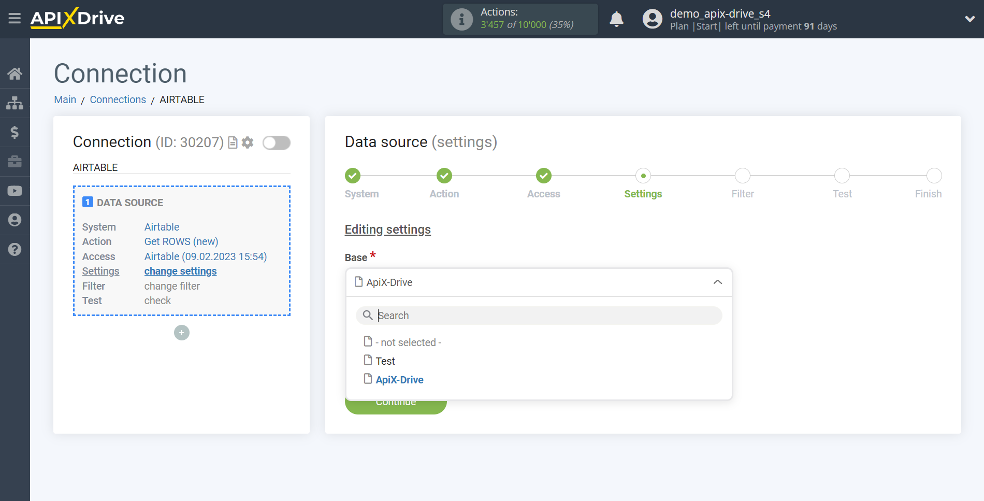Go to the Filter step

tap(742, 176)
